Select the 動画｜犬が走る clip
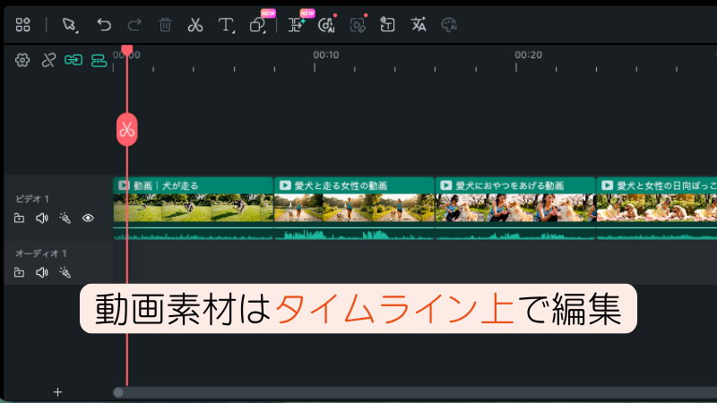 (194, 206)
